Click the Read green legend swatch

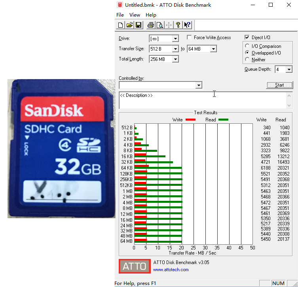[223, 119]
